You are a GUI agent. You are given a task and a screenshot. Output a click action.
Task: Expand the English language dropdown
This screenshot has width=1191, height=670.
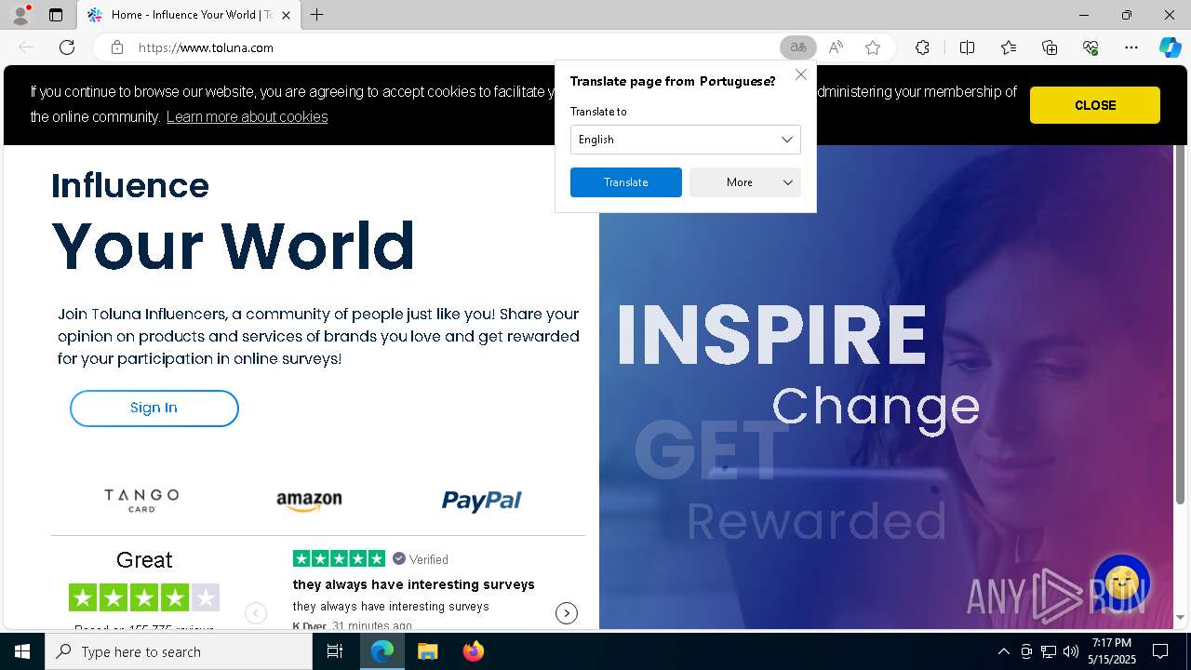coord(686,140)
